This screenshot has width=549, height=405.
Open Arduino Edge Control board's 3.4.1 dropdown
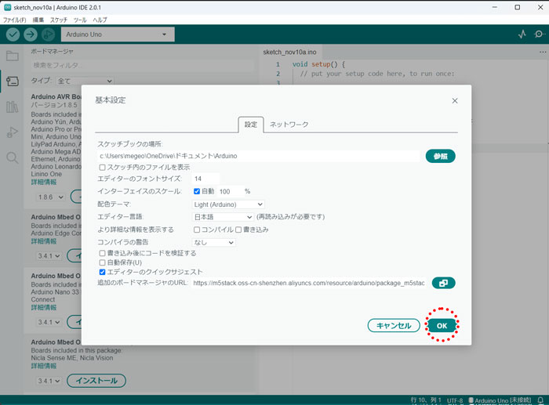point(49,256)
